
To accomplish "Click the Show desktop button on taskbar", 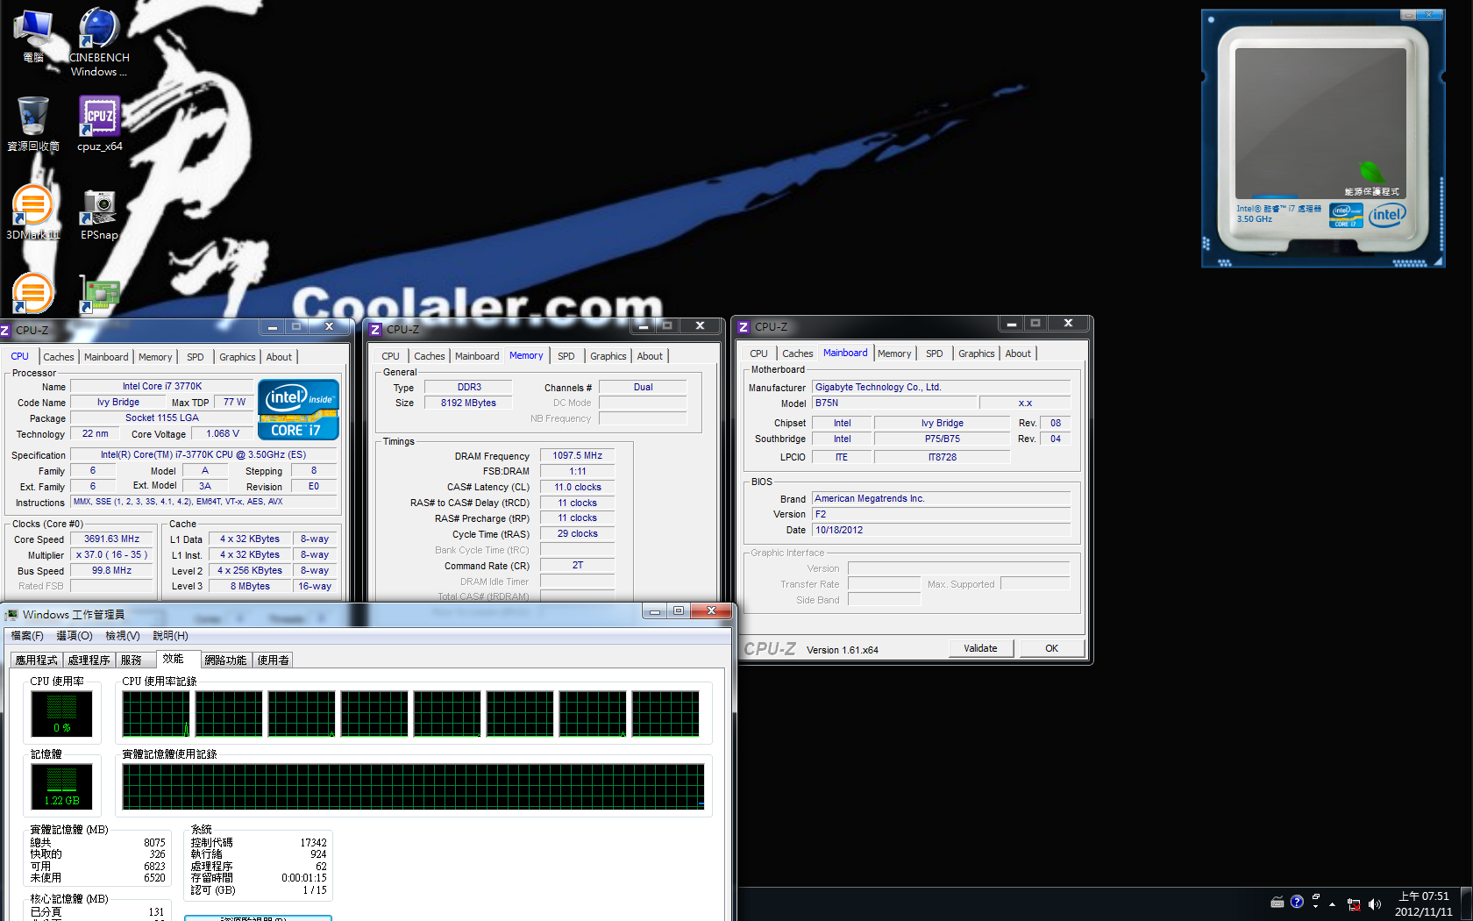I will pos(1467,904).
